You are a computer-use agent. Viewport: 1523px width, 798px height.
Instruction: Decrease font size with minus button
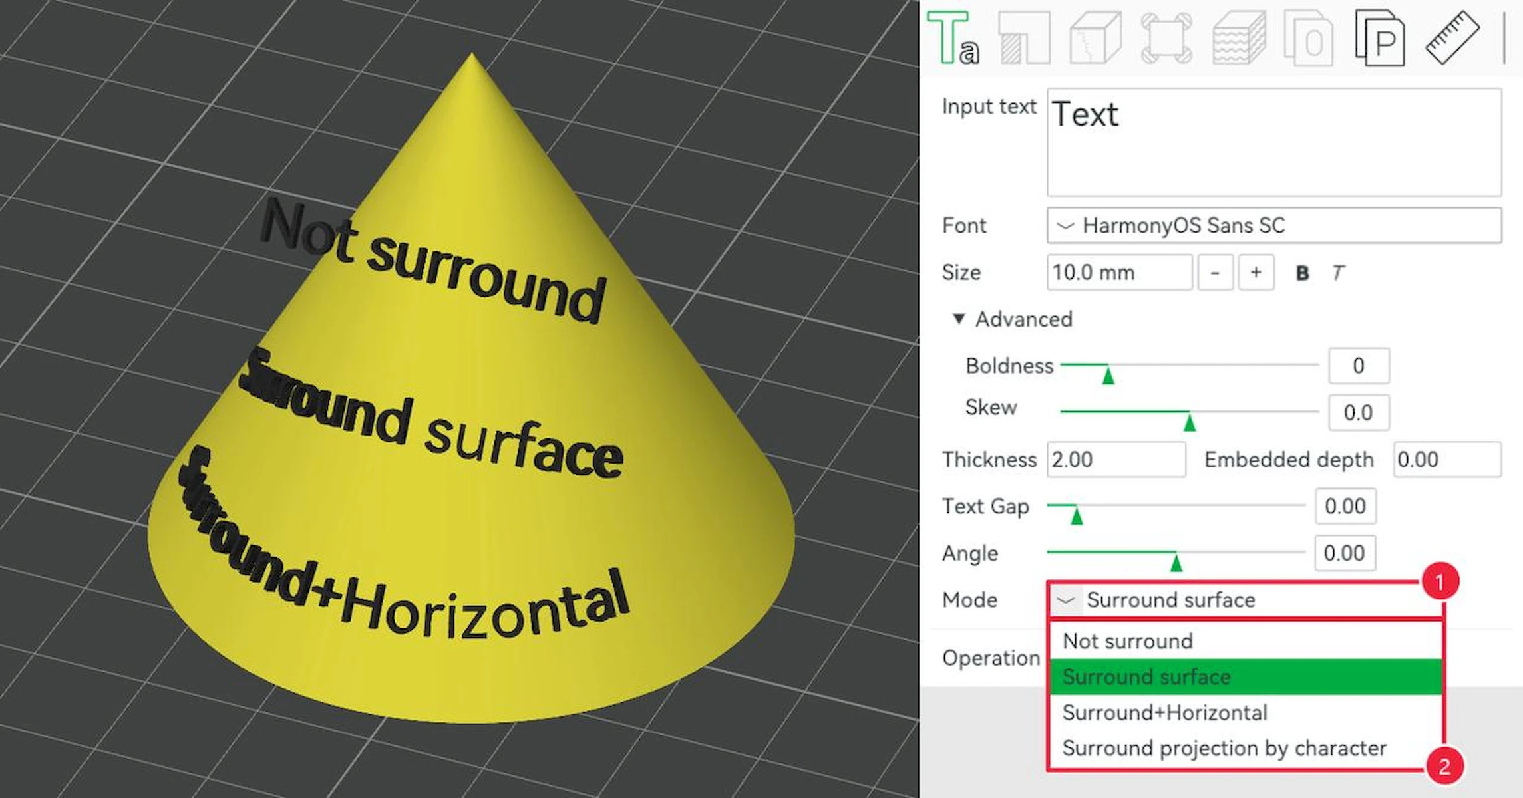1215,273
